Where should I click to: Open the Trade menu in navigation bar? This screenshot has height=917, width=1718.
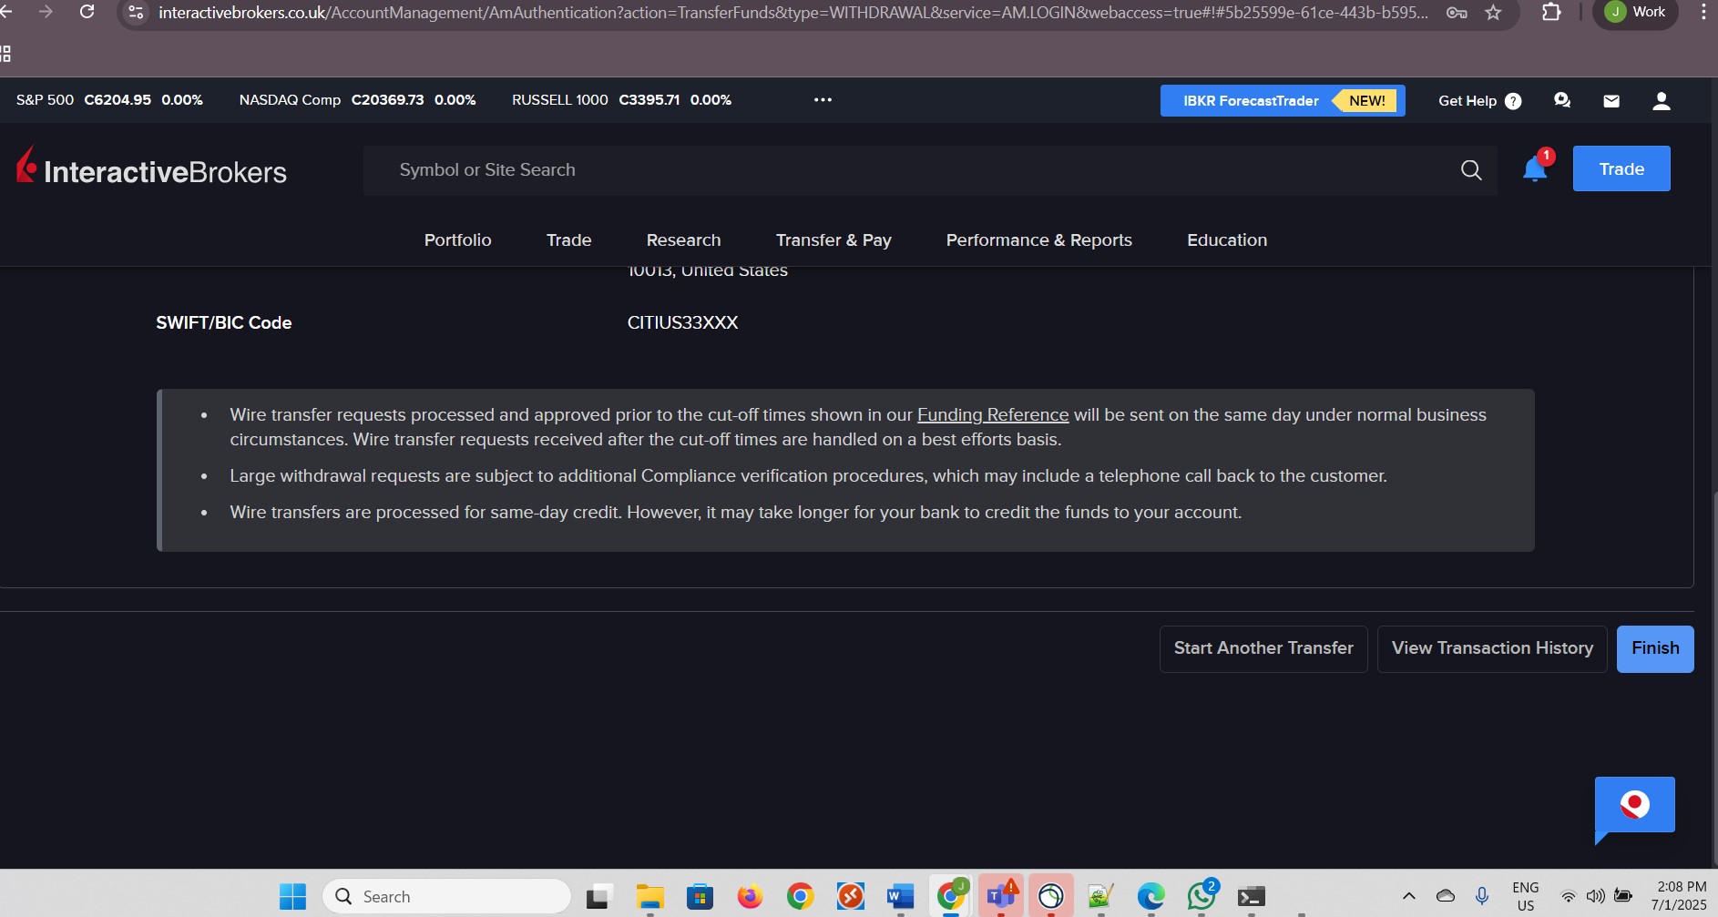click(x=569, y=240)
